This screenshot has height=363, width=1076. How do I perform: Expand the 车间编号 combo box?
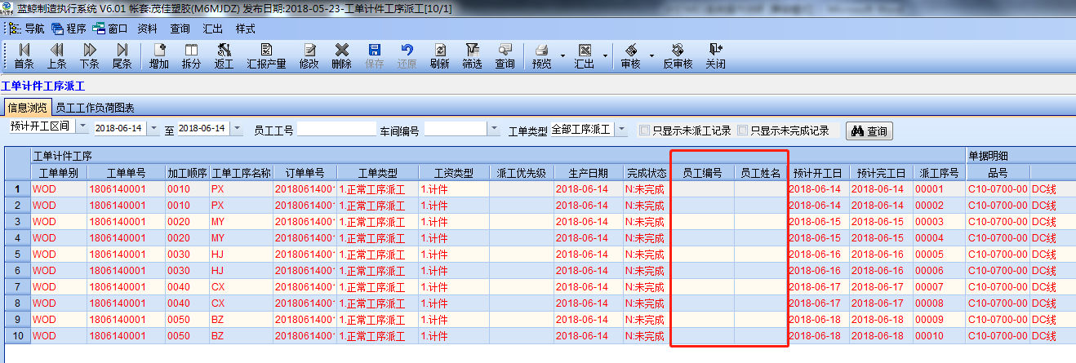coord(494,130)
